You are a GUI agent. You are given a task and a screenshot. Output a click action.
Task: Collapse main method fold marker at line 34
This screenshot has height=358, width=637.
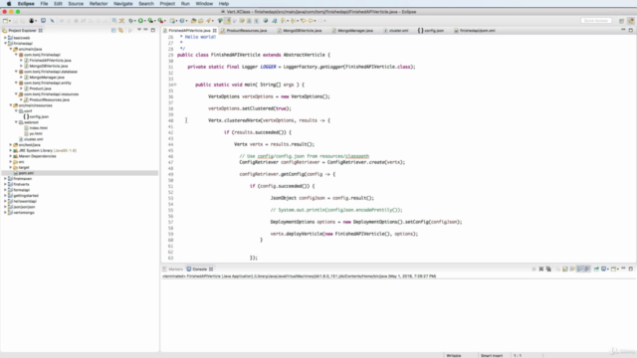coord(175,85)
